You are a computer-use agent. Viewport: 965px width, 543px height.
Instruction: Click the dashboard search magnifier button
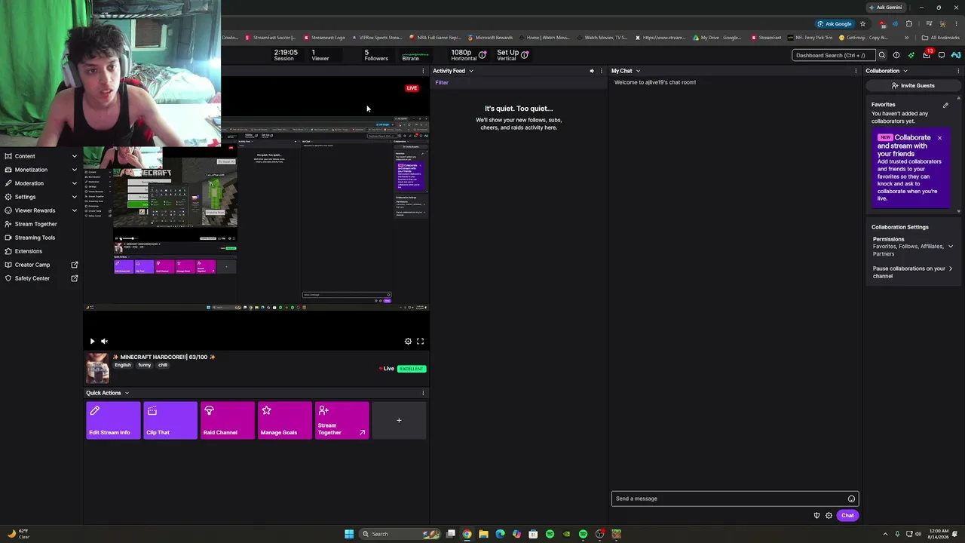point(881,55)
